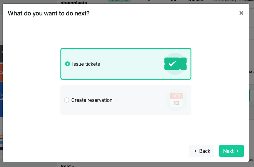Select the Create reservation radio button
254x167 pixels.
pos(66,100)
